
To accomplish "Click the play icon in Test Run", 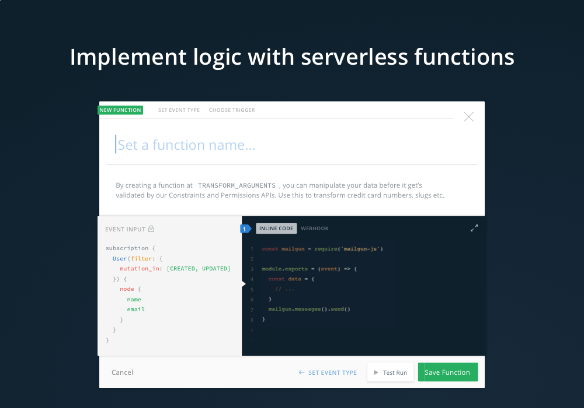I will pos(376,372).
